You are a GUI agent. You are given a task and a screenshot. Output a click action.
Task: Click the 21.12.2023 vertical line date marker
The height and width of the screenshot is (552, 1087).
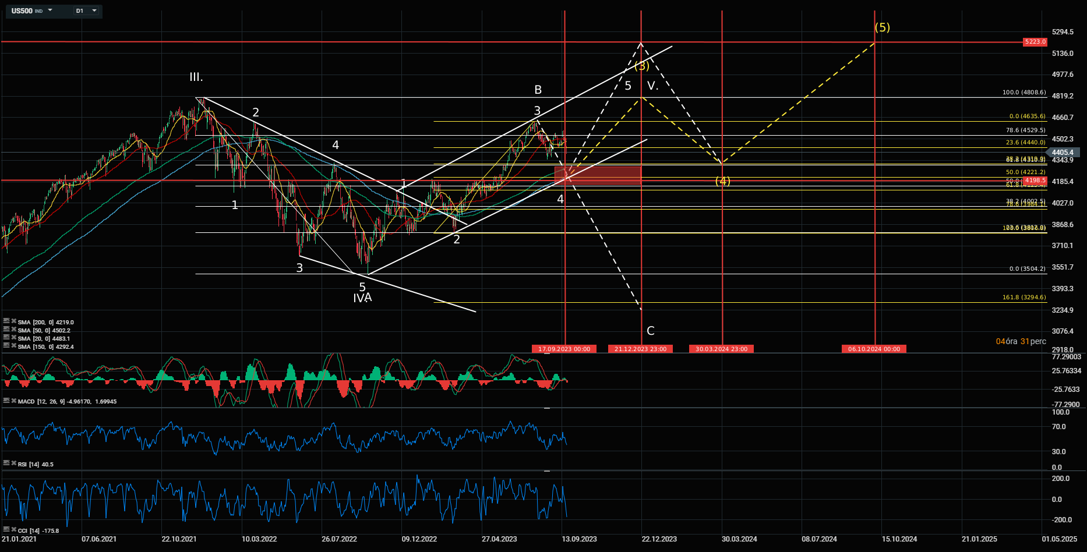tap(641, 349)
